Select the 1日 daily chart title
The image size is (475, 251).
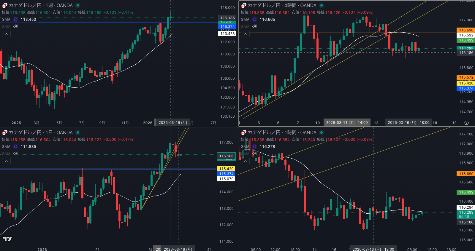pos(40,132)
